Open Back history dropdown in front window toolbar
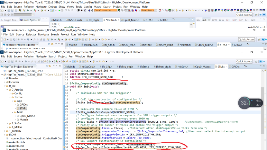The image size is (267, 150). pos(106,61)
